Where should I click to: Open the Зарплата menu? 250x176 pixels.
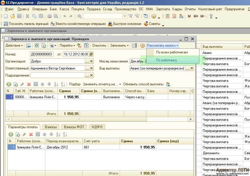pyautogui.click(x=163, y=9)
